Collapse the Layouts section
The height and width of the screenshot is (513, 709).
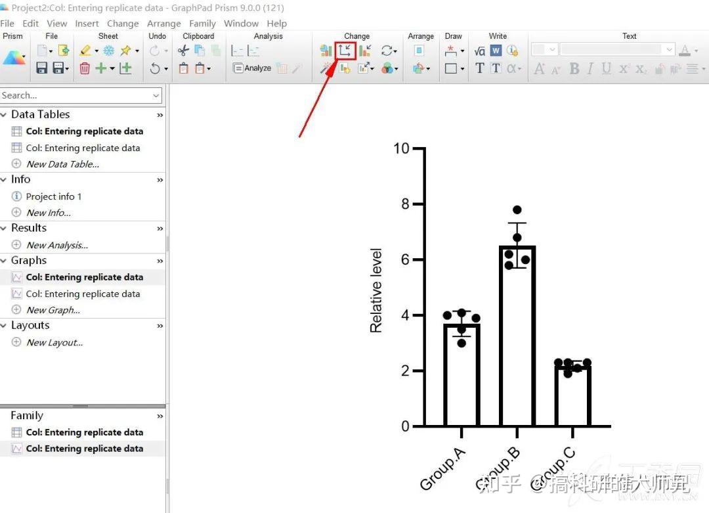(x=4, y=325)
